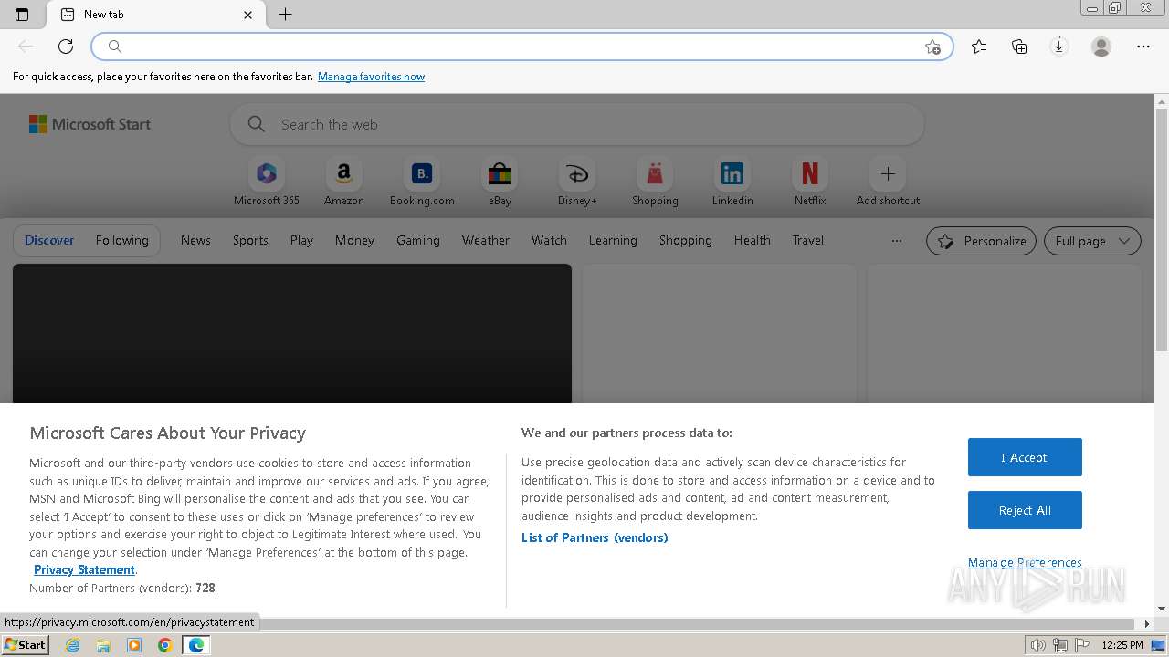Viewport: 1169px width, 657px height.
Task: Open the Sports category
Action: click(250, 240)
